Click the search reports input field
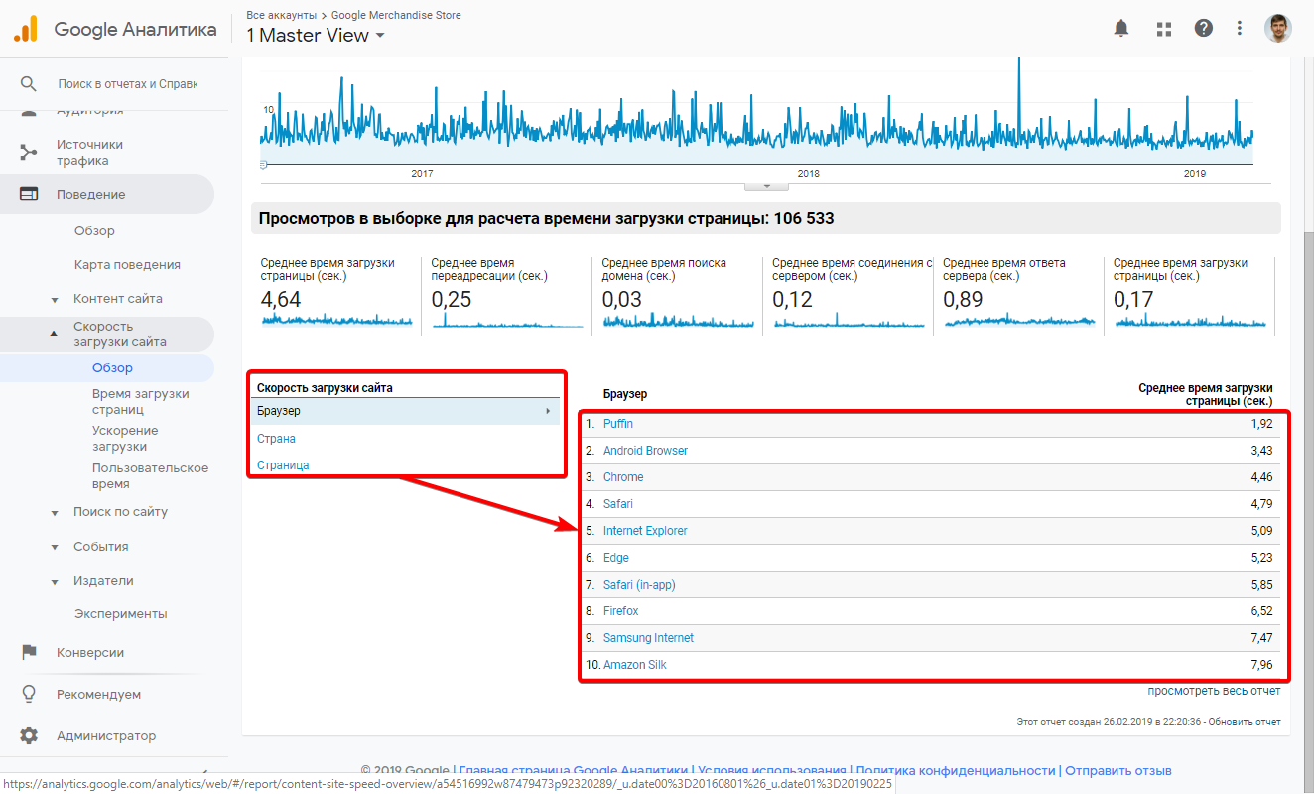1314x794 pixels. tap(127, 84)
